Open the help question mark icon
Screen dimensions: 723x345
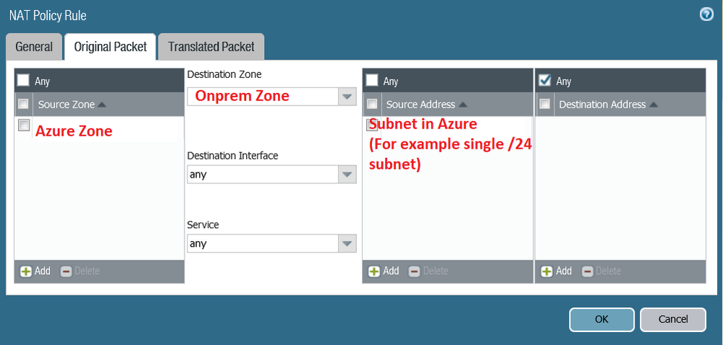pyautogui.click(x=706, y=14)
